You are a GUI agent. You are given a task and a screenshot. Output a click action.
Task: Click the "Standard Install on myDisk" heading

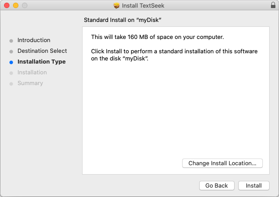pos(122,20)
